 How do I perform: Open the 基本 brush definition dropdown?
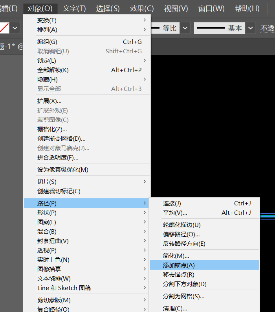(251, 28)
